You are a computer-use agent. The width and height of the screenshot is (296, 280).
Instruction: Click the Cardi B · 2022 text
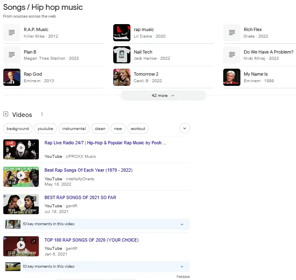(148, 81)
